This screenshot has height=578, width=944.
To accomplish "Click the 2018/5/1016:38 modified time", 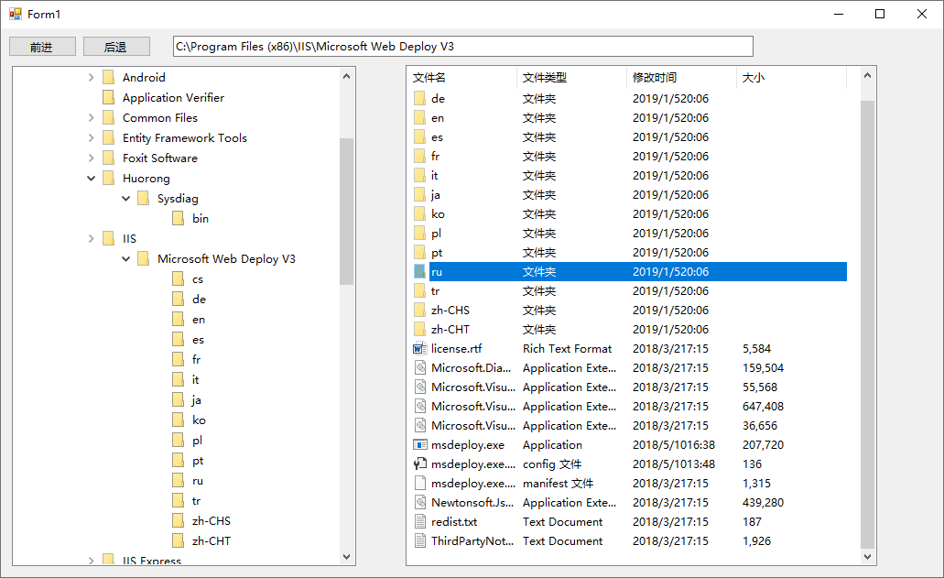I will tap(674, 445).
